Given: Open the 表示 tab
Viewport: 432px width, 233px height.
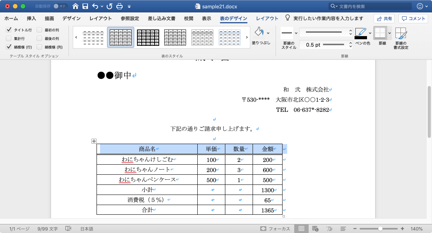Looking at the screenshot, I should pyautogui.click(x=206, y=18).
